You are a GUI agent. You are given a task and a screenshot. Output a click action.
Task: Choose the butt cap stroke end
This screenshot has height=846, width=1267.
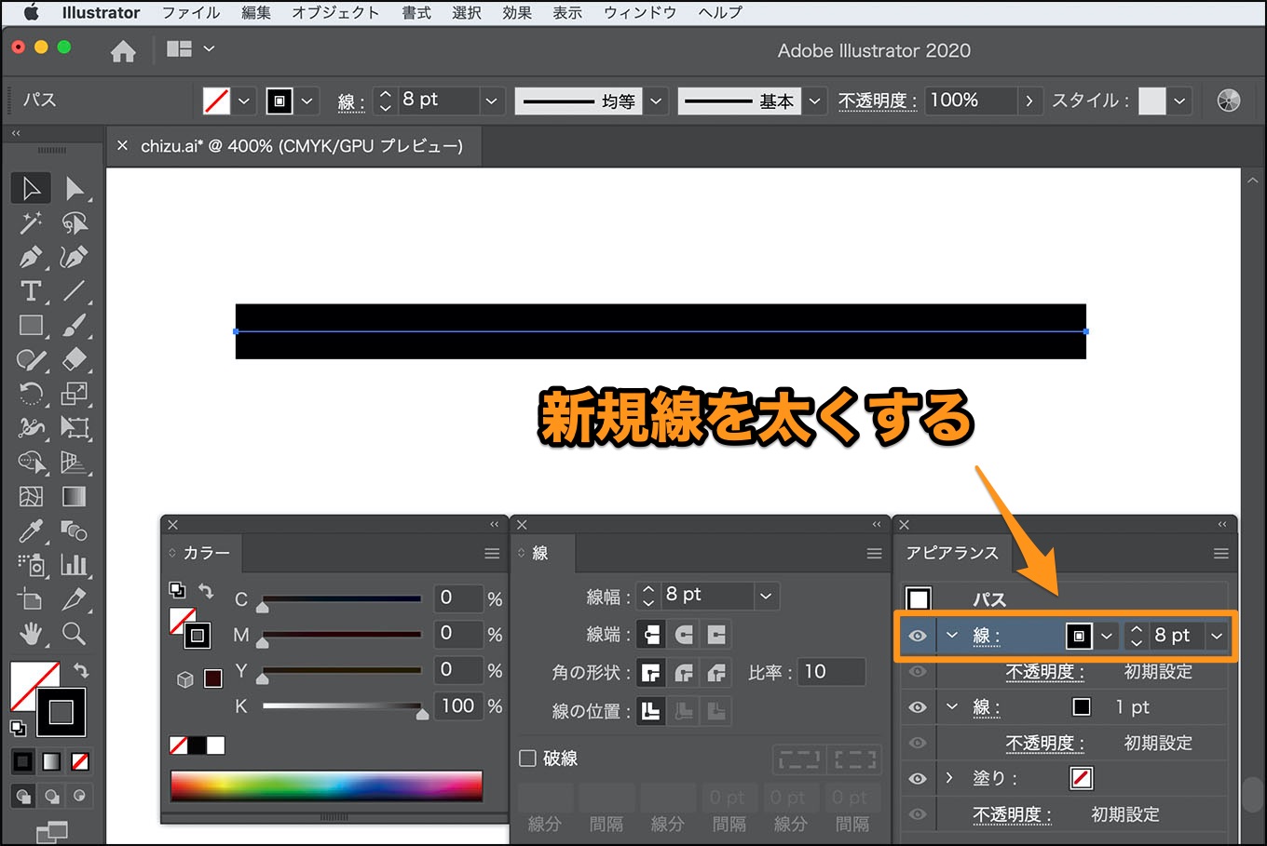(652, 635)
